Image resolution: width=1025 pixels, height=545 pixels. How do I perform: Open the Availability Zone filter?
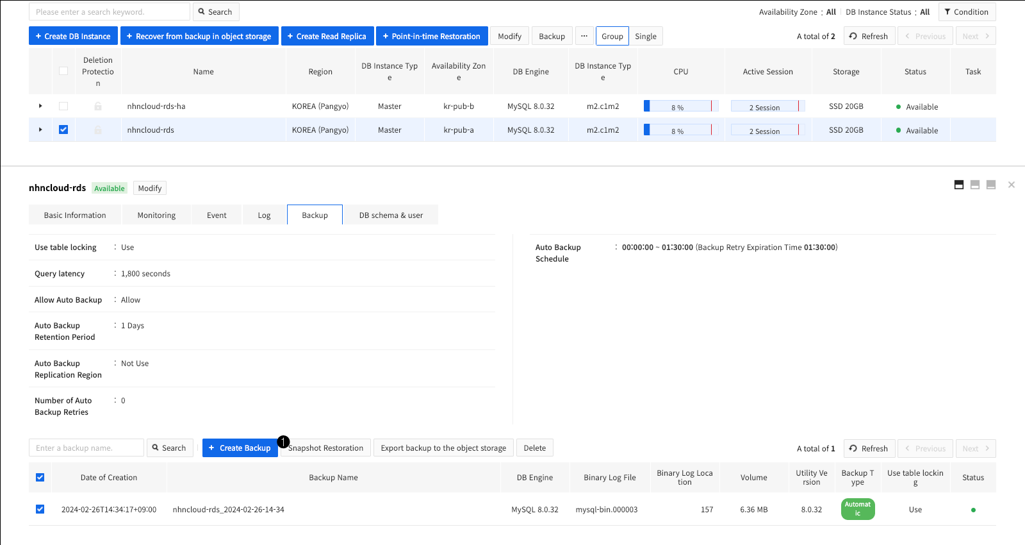(798, 12)
